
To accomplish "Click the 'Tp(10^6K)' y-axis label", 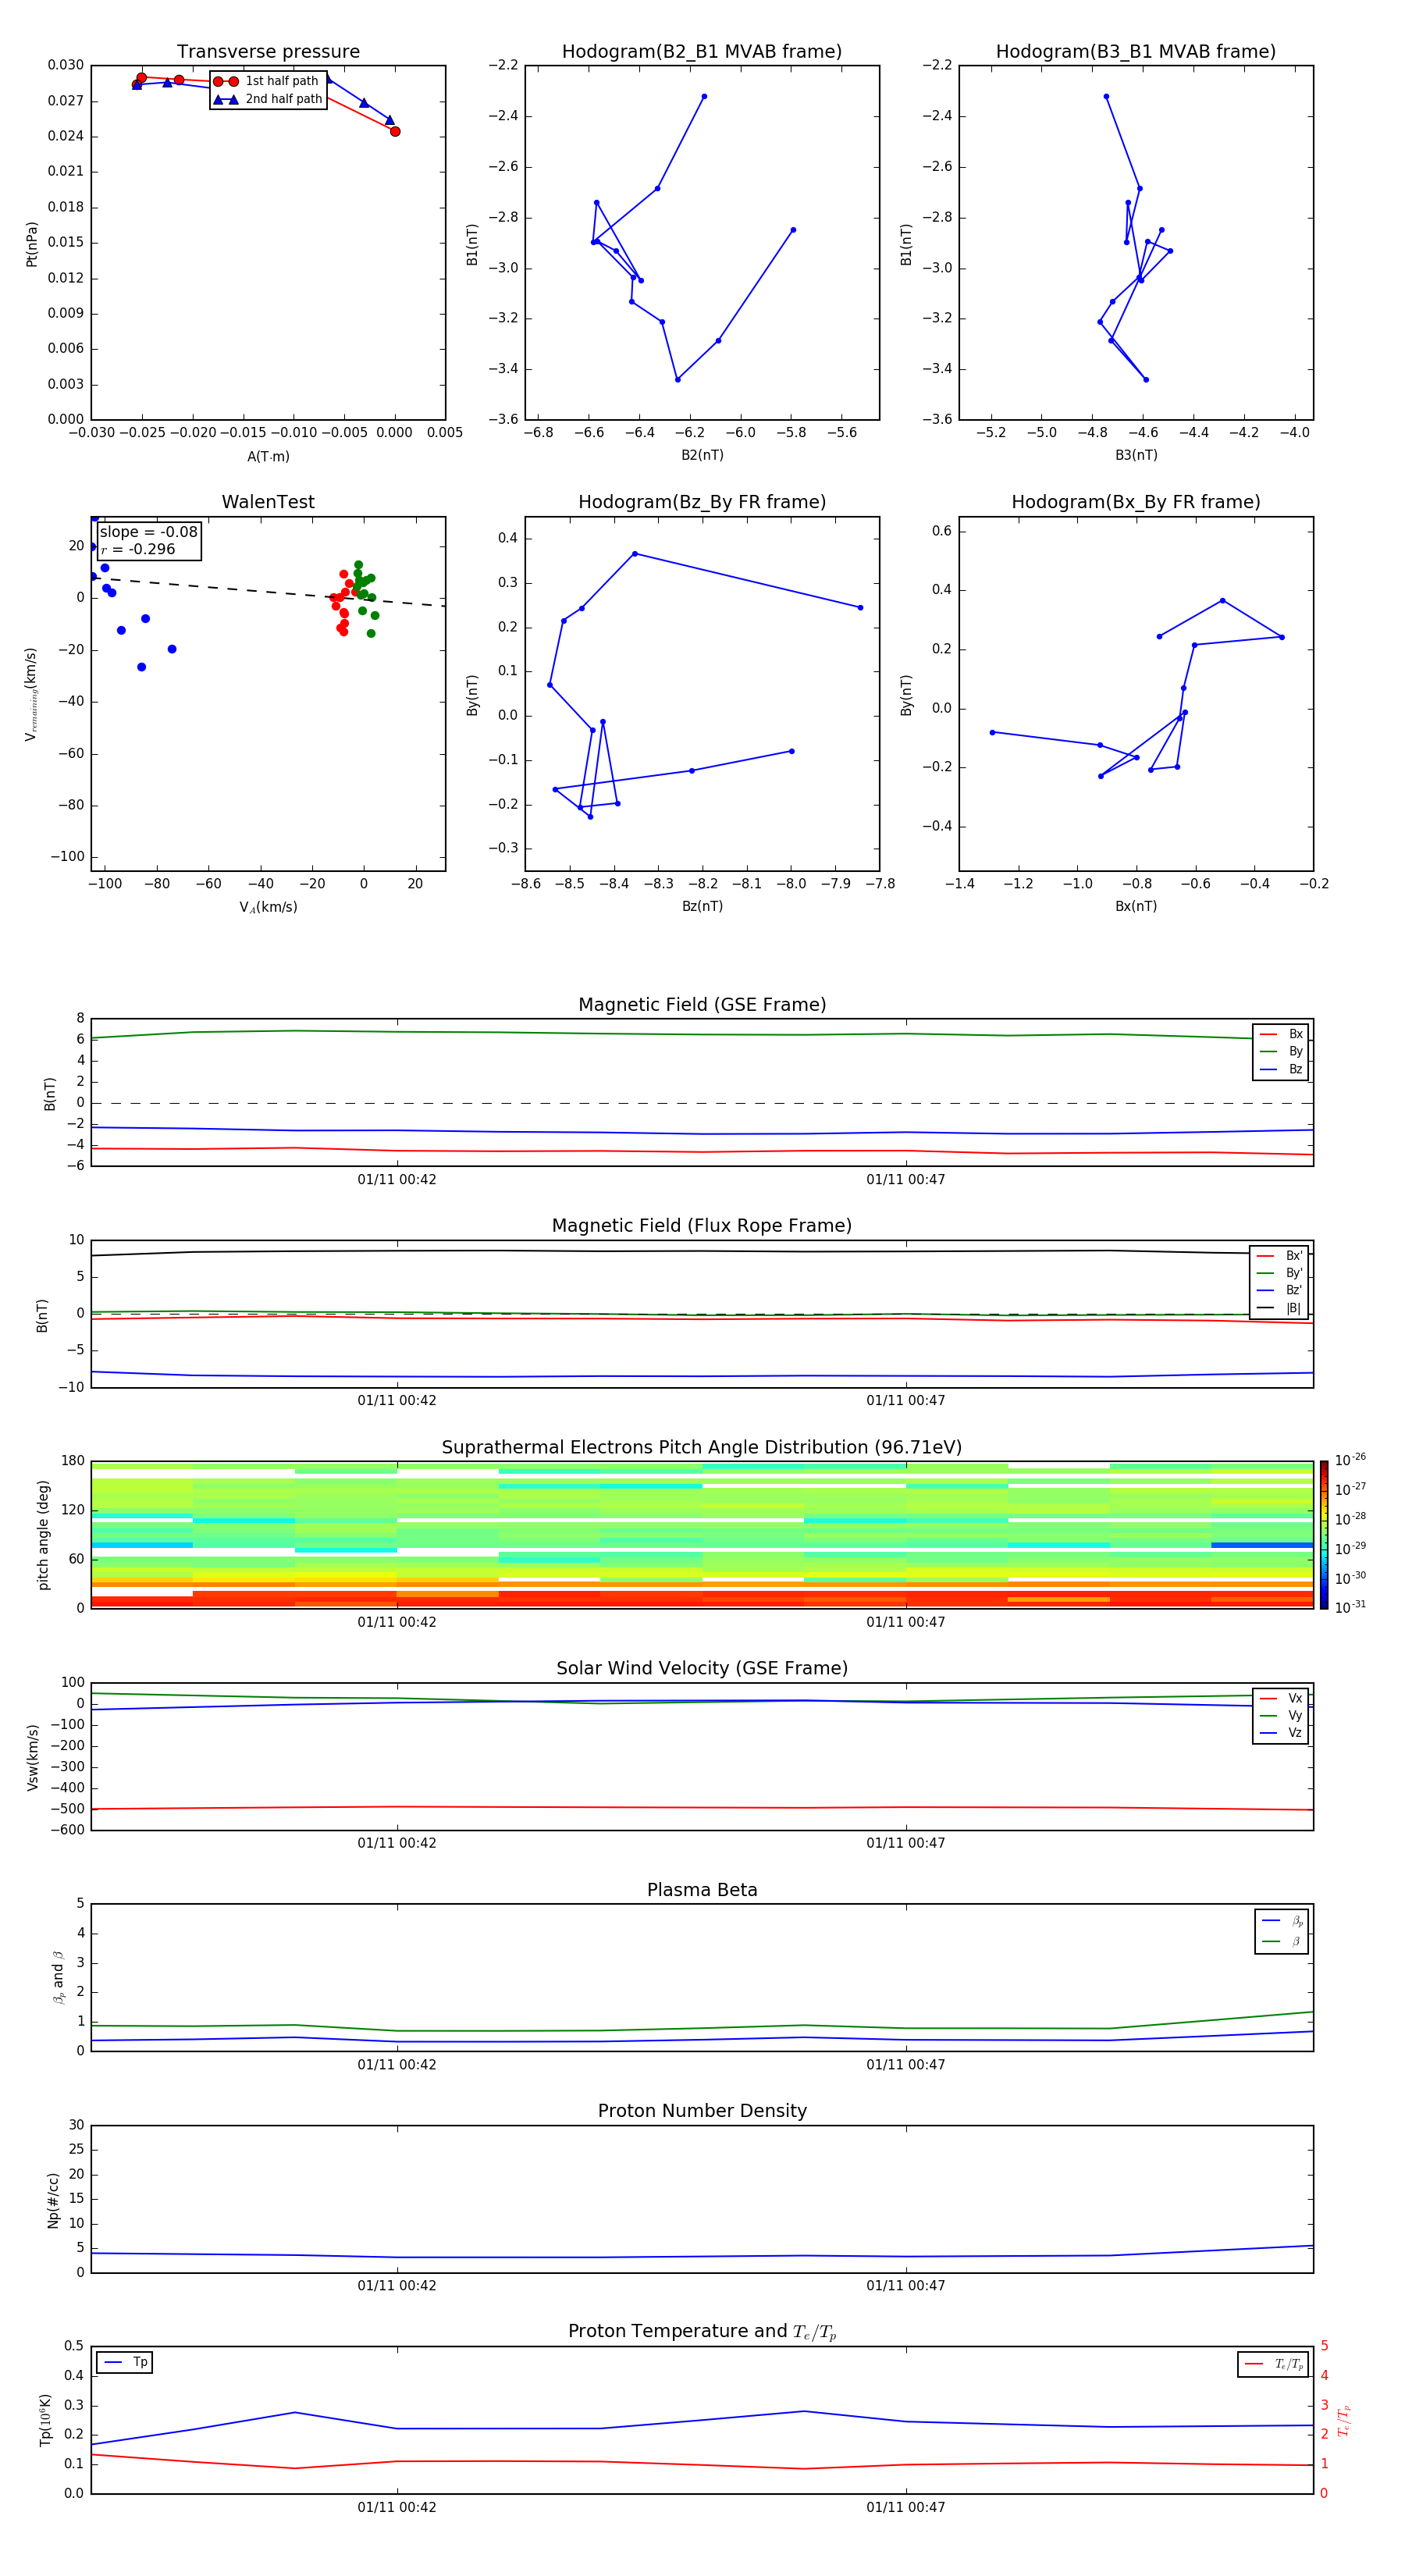I will 45,2420.
